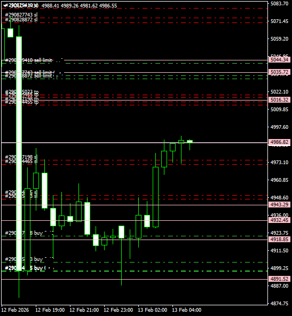Select the pink 5044.34 price tag
The image size is (292, 316).
point(279,60)
